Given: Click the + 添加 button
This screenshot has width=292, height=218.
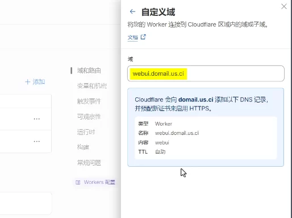Looking at the screenshot, I should coord(35,82).
